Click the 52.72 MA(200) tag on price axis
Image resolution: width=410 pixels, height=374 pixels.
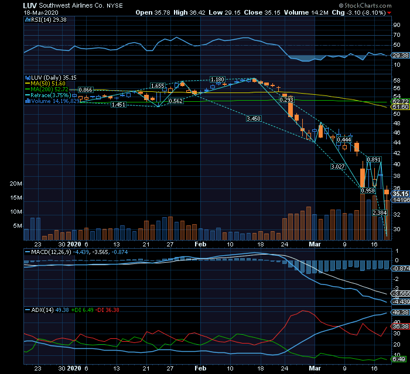tap(400, 101)
